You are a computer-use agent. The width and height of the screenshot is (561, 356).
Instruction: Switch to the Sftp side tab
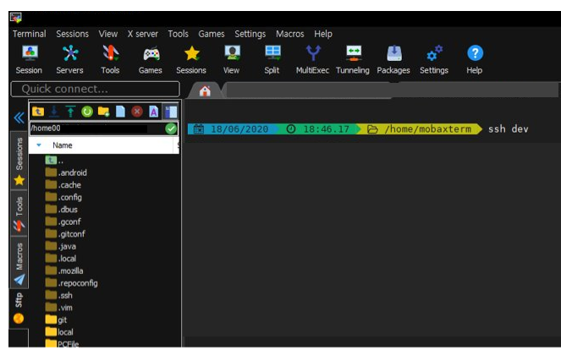pos(19,308)
